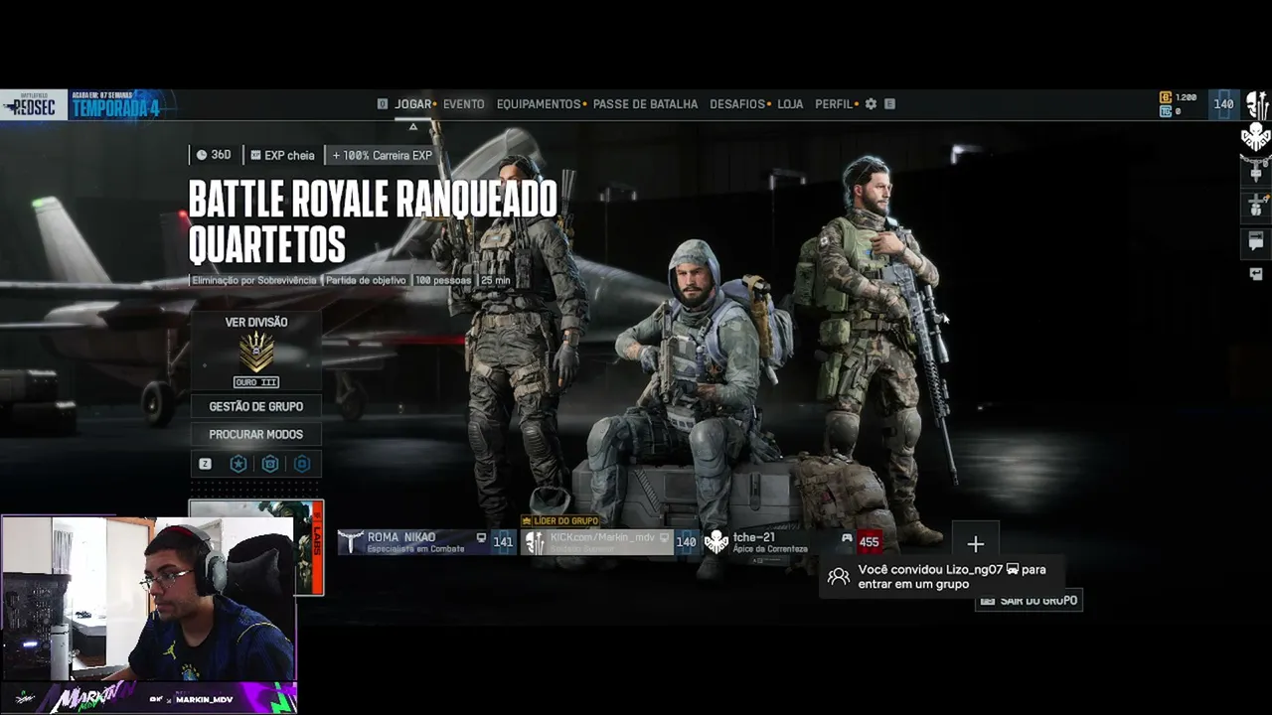This screenshot has width=1272, height=715.
Task: Open GESTÃO DE GRUPO
Action: tap(256, 406)
